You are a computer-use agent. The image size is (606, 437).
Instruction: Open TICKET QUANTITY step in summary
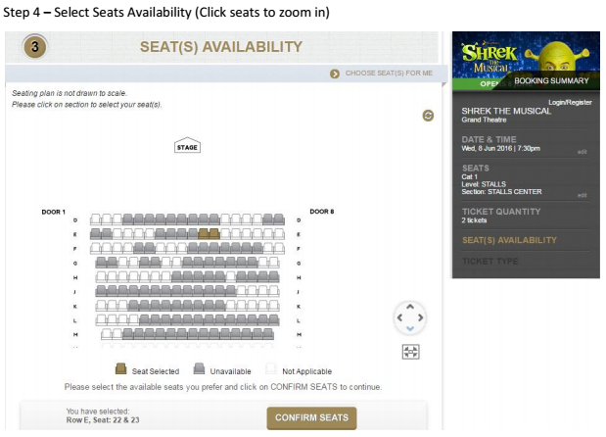(x=501, y=212)
